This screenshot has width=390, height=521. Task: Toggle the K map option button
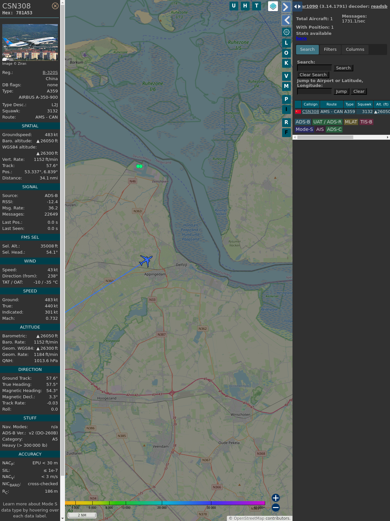coord(286,63)
